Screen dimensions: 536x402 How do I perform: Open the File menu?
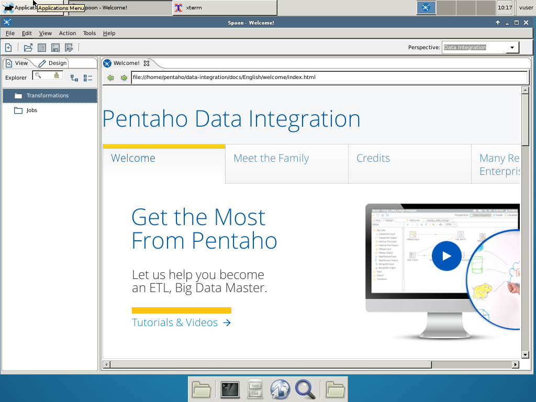click(x=10, y=33)
